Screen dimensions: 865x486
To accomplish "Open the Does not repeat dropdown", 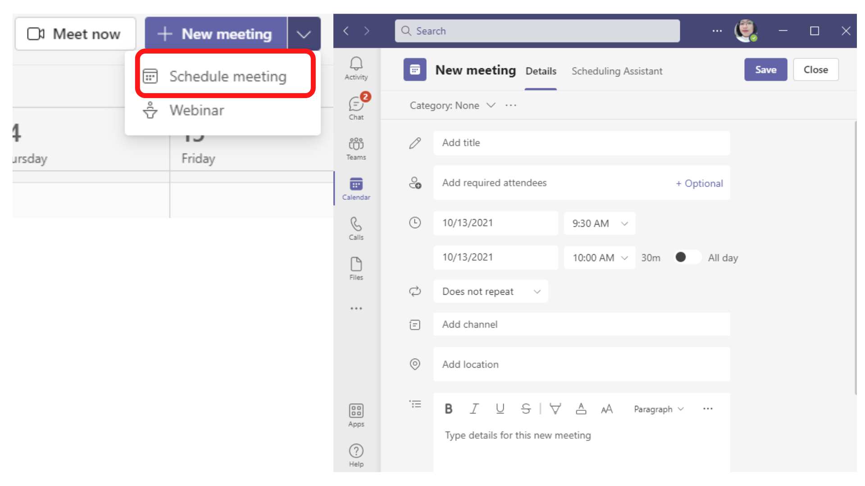I will (491, 292).
